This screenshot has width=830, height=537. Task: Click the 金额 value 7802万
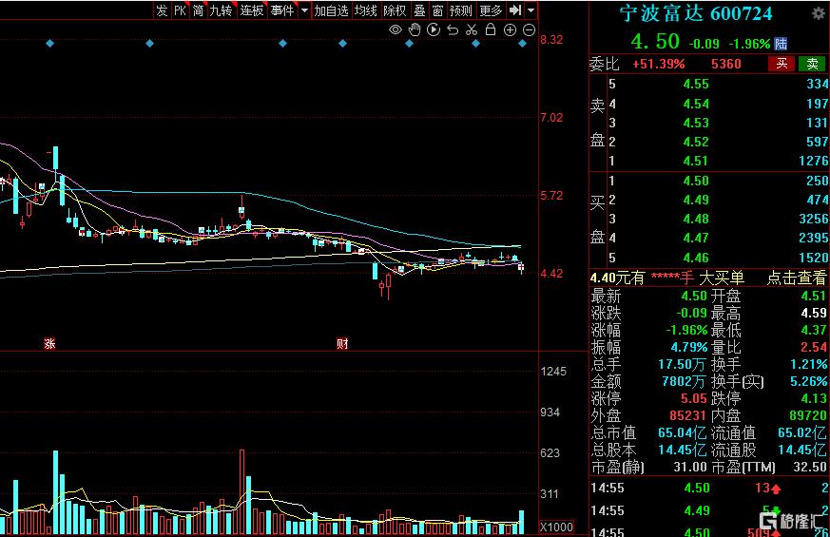pyautogui.click(x=684, y=381)
